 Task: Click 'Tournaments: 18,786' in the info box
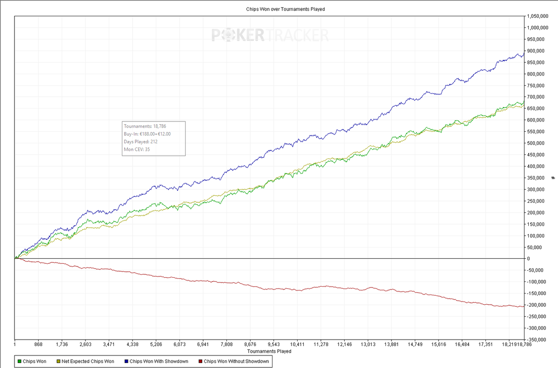pyautogui.click(x=146, y=126)
